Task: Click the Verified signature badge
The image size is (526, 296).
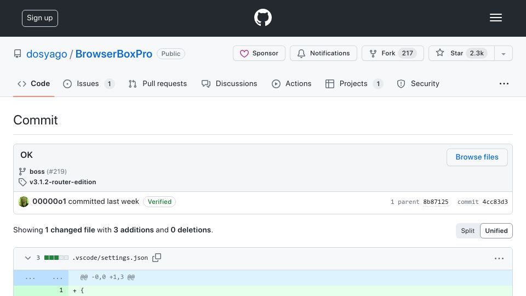Action: (159, 202)
